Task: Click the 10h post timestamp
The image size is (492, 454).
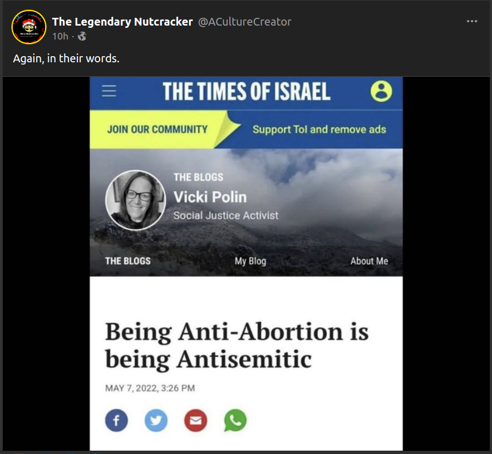Action: click(x=60, y=36)
